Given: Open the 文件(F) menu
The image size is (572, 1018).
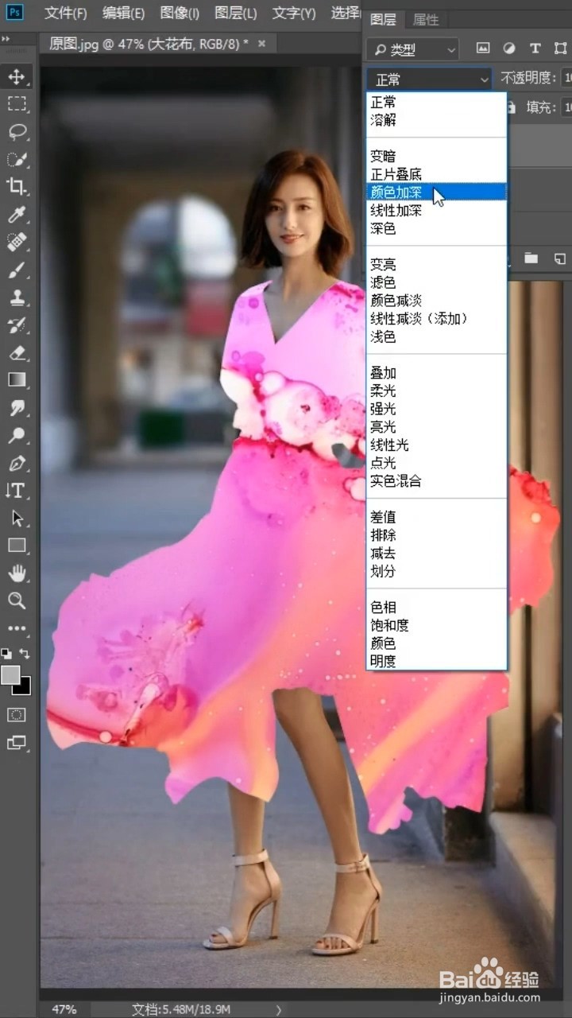Looking at the screenshot, I should click(x=66, y=13).
